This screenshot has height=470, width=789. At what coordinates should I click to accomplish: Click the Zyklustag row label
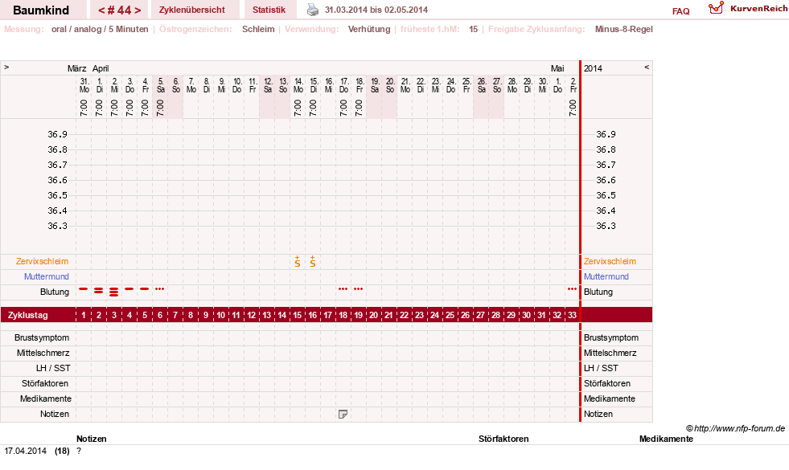click(27, 315)
